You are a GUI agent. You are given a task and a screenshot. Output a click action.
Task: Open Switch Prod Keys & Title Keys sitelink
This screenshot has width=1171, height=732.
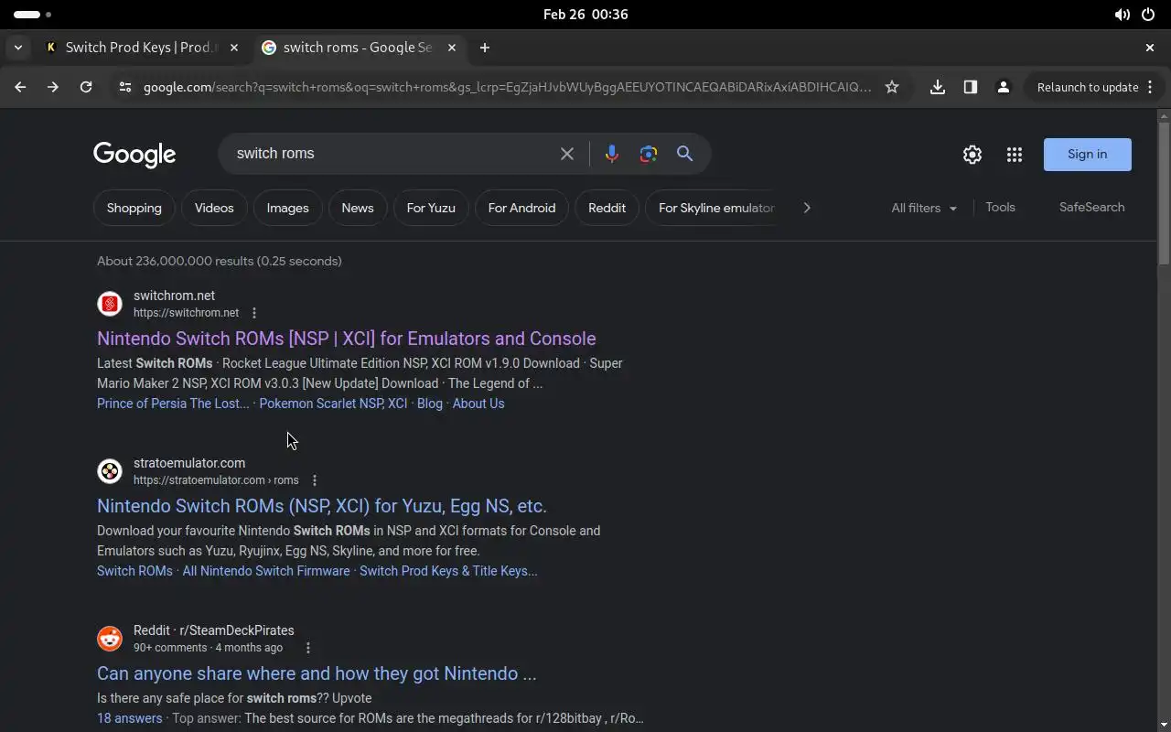(x=448, y=571)
